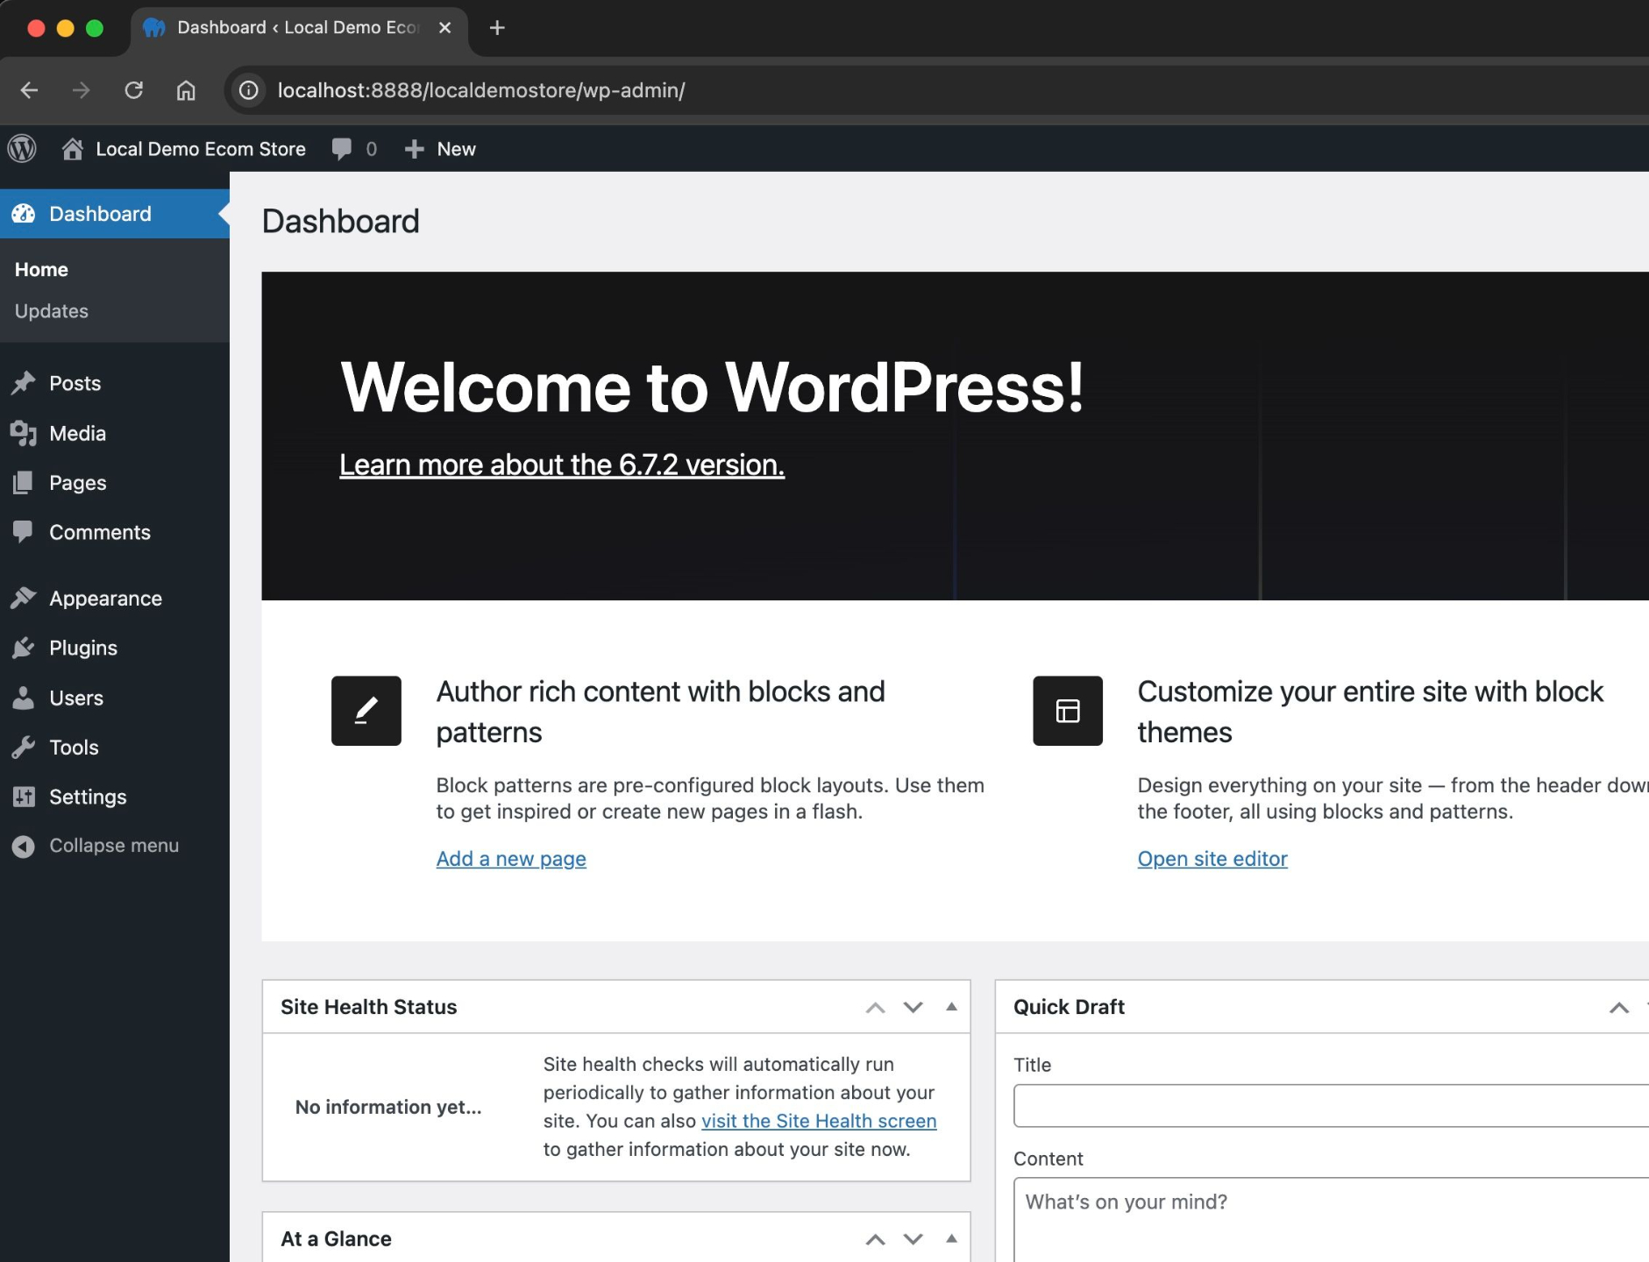The width and height of the screenshot is (1649, 1262).
Task: Click the browser address bar URL
Action: (481, 90)
